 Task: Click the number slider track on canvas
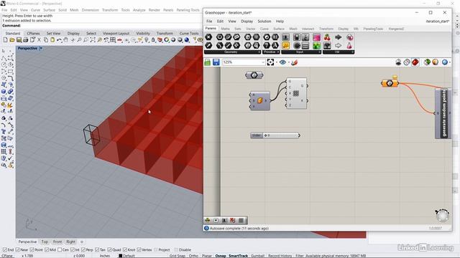tap(280, 135)
